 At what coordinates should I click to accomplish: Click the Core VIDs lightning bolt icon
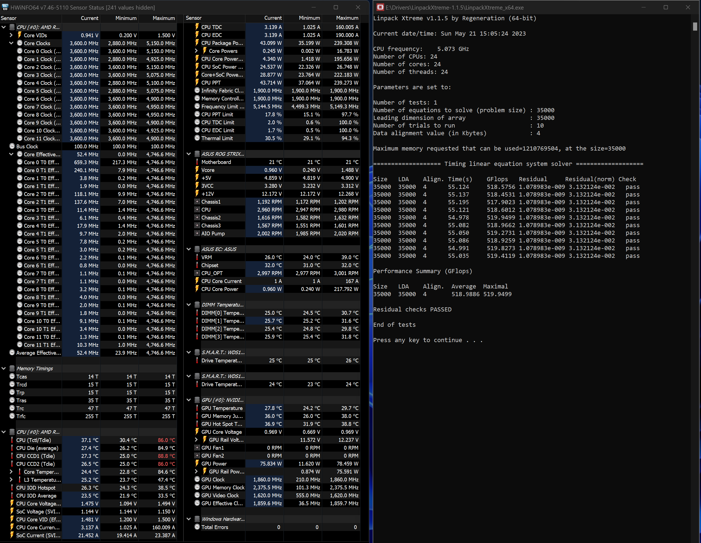pyautogui.click(x=20, y=35)
